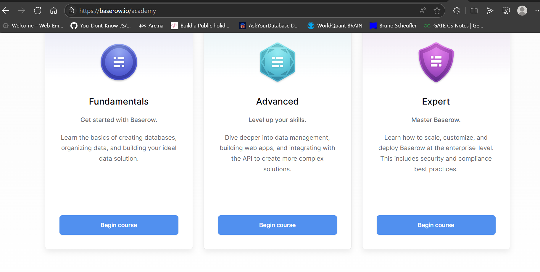Open Build a Public holid... bookmark
This screenshot has height=272, width=540.
(x=200, y=26)
